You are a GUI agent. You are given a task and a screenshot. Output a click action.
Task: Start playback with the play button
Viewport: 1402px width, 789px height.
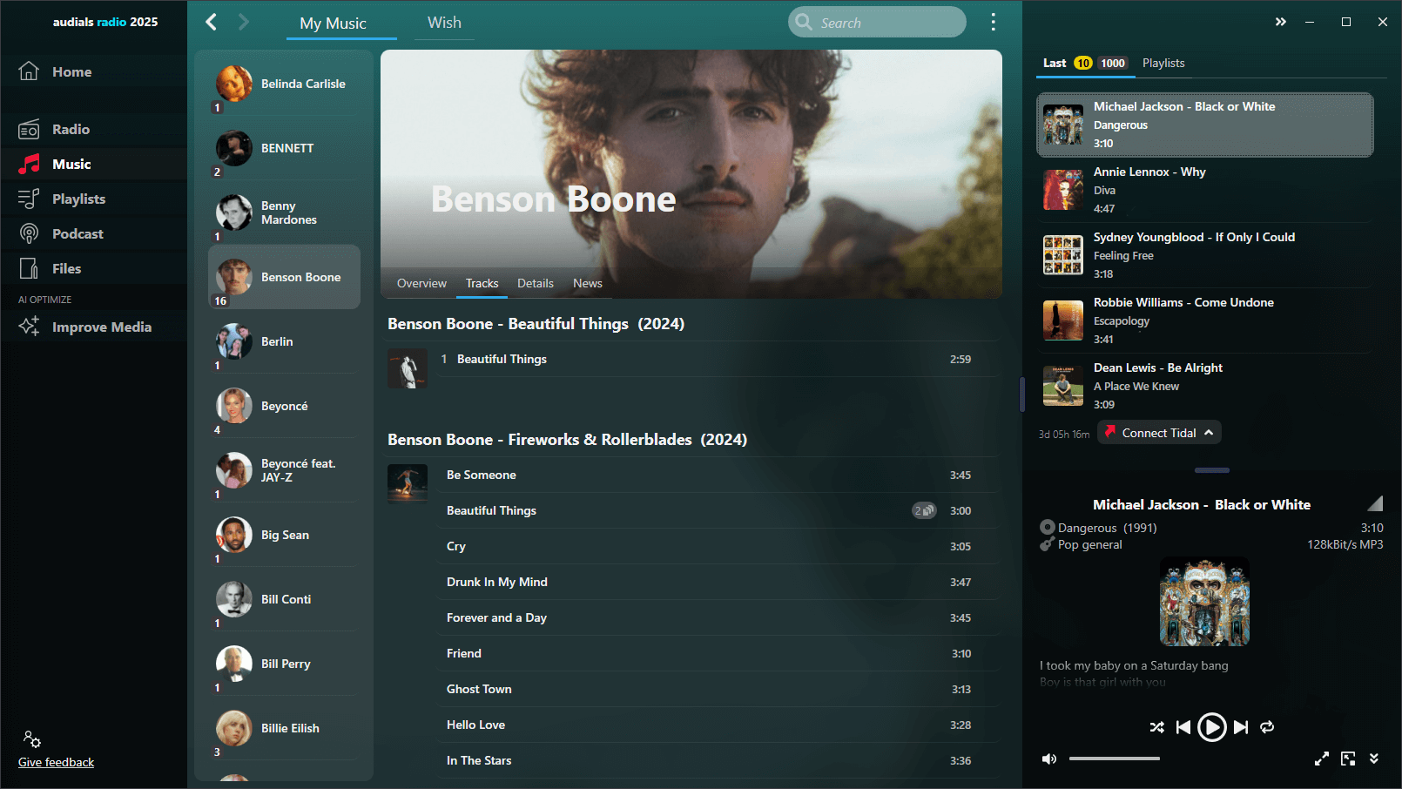pyautogui.click(x=1211, y=727)
